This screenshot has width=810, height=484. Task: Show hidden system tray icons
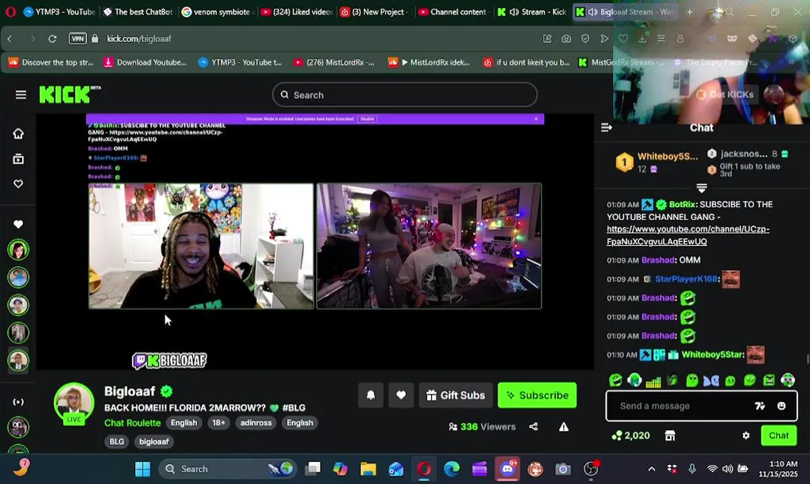(x=651, y=469)
